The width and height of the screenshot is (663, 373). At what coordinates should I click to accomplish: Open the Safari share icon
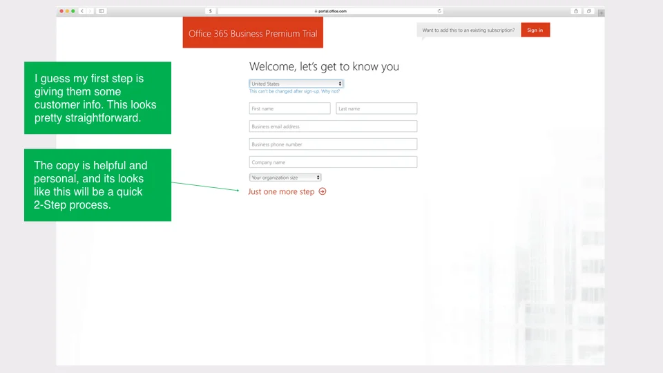pos(576,11)
